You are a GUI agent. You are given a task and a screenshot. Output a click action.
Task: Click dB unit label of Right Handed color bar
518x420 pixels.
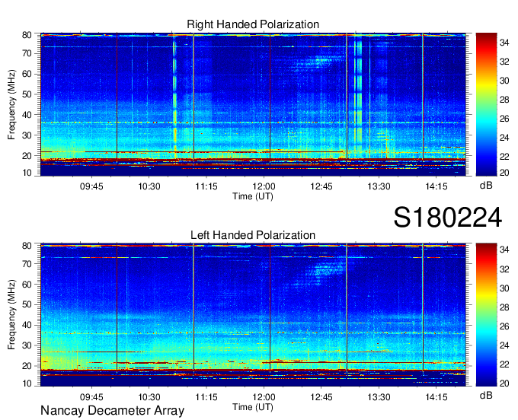[x=486, y=186]
